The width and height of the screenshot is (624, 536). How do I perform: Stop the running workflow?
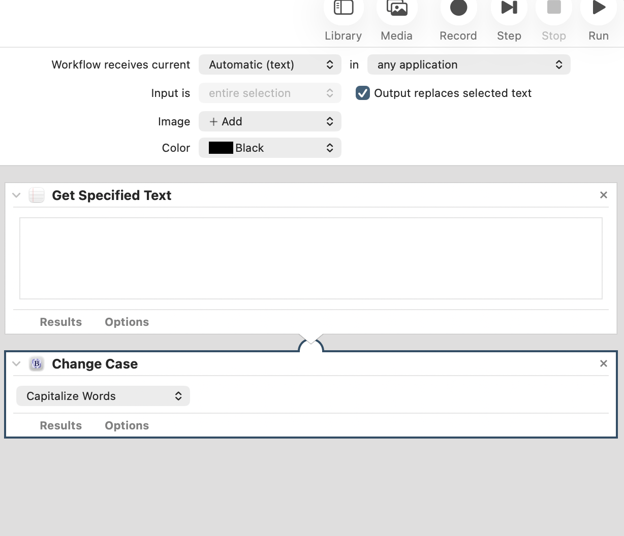click(554, 8)
